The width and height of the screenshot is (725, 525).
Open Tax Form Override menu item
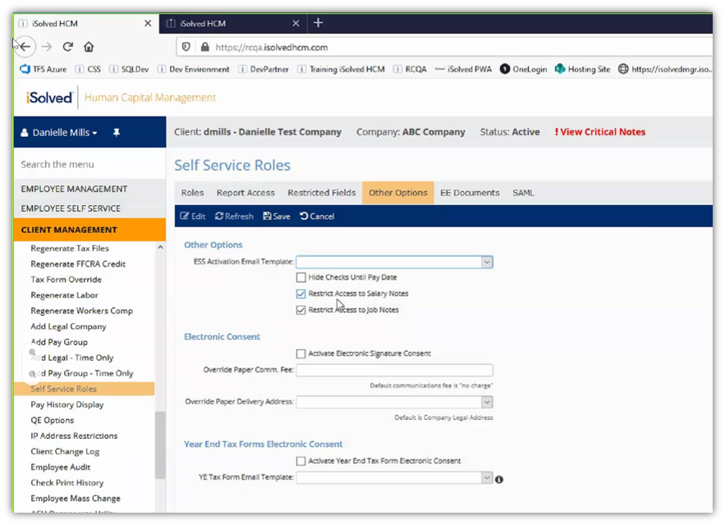click(67, 280)
